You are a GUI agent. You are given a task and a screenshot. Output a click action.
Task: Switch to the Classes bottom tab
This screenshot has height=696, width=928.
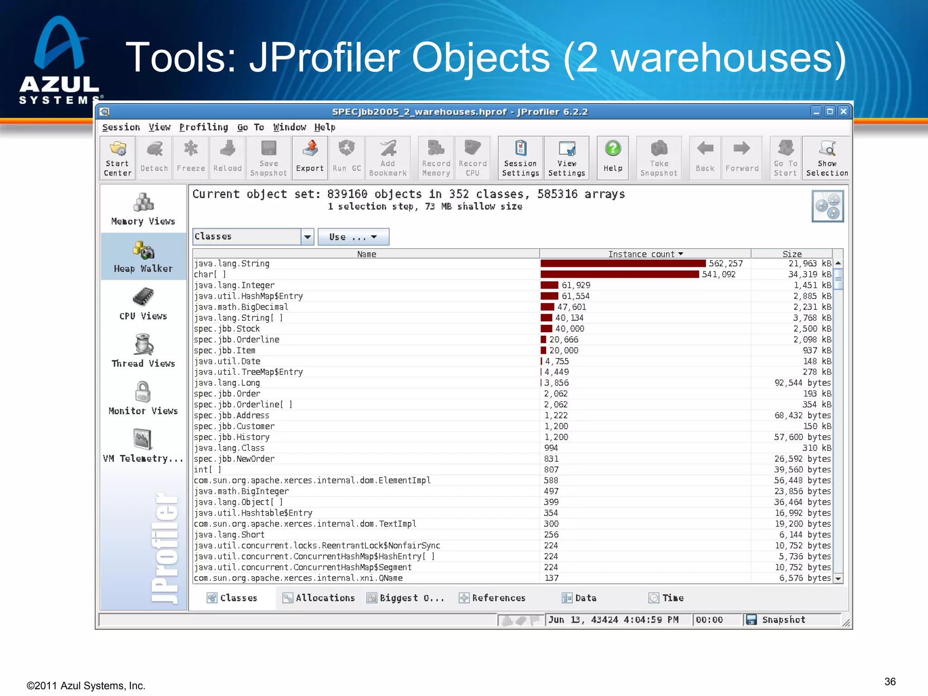[x=232, y=598]
